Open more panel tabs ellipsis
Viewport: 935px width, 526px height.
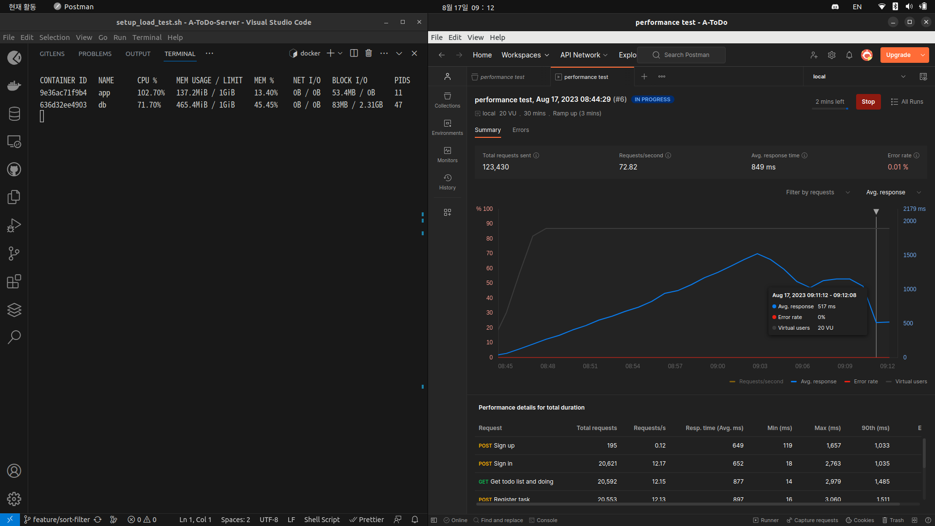coord(209,53)
